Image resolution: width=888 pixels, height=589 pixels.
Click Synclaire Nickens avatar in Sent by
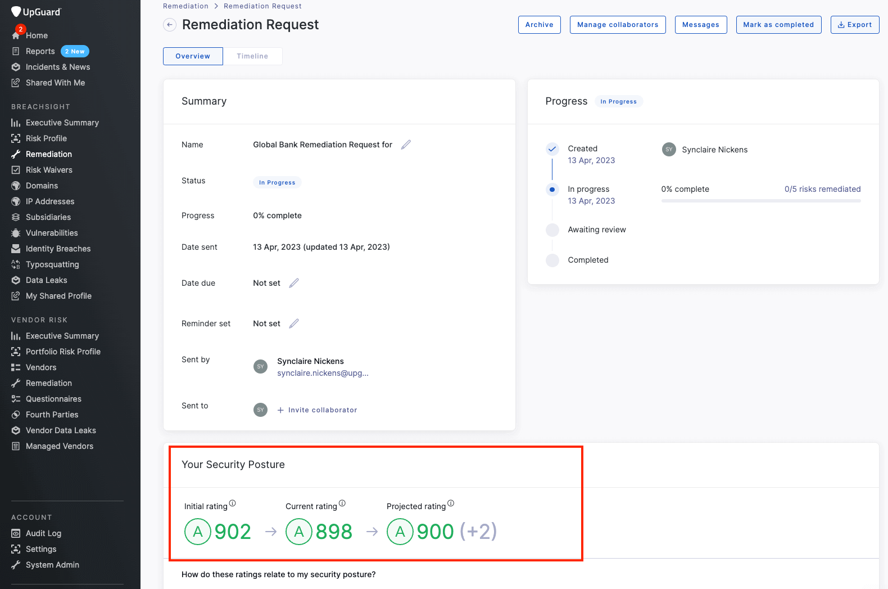tap(260, 367)
